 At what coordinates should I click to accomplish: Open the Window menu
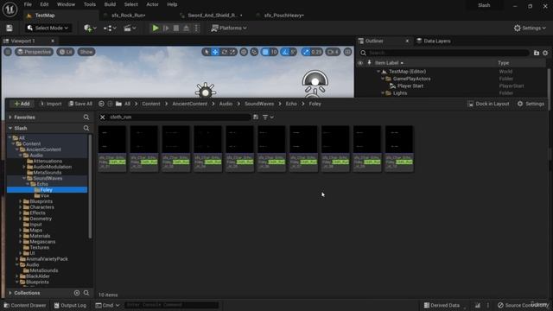[x=66, y=4]
